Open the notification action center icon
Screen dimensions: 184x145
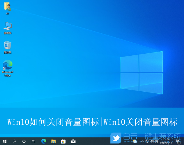[178, 142]
